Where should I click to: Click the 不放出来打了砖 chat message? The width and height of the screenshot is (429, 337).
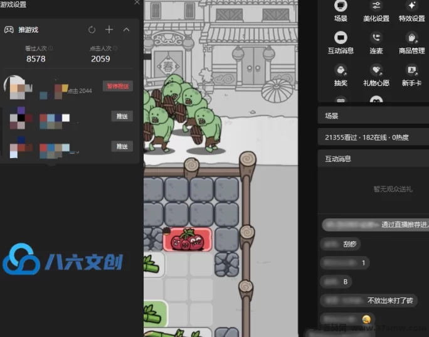[389, 301]
